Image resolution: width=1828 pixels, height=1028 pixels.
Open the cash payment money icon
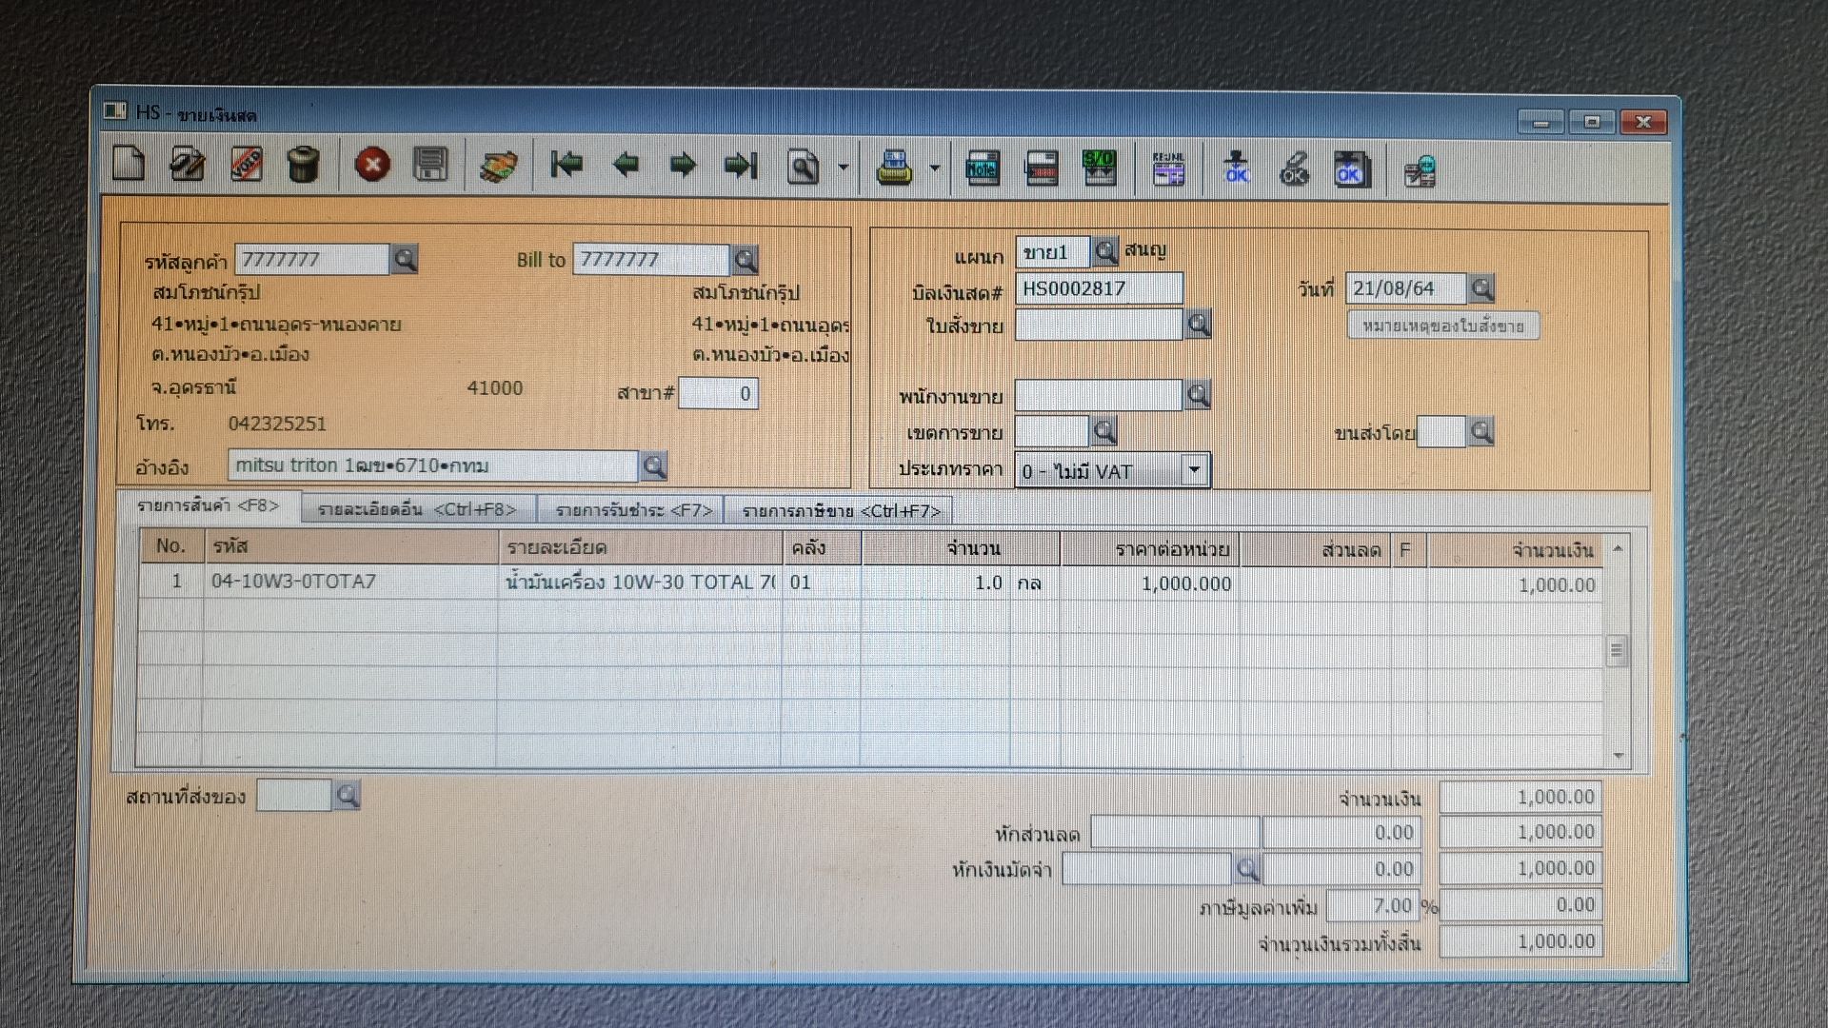[x=498, y=166]
